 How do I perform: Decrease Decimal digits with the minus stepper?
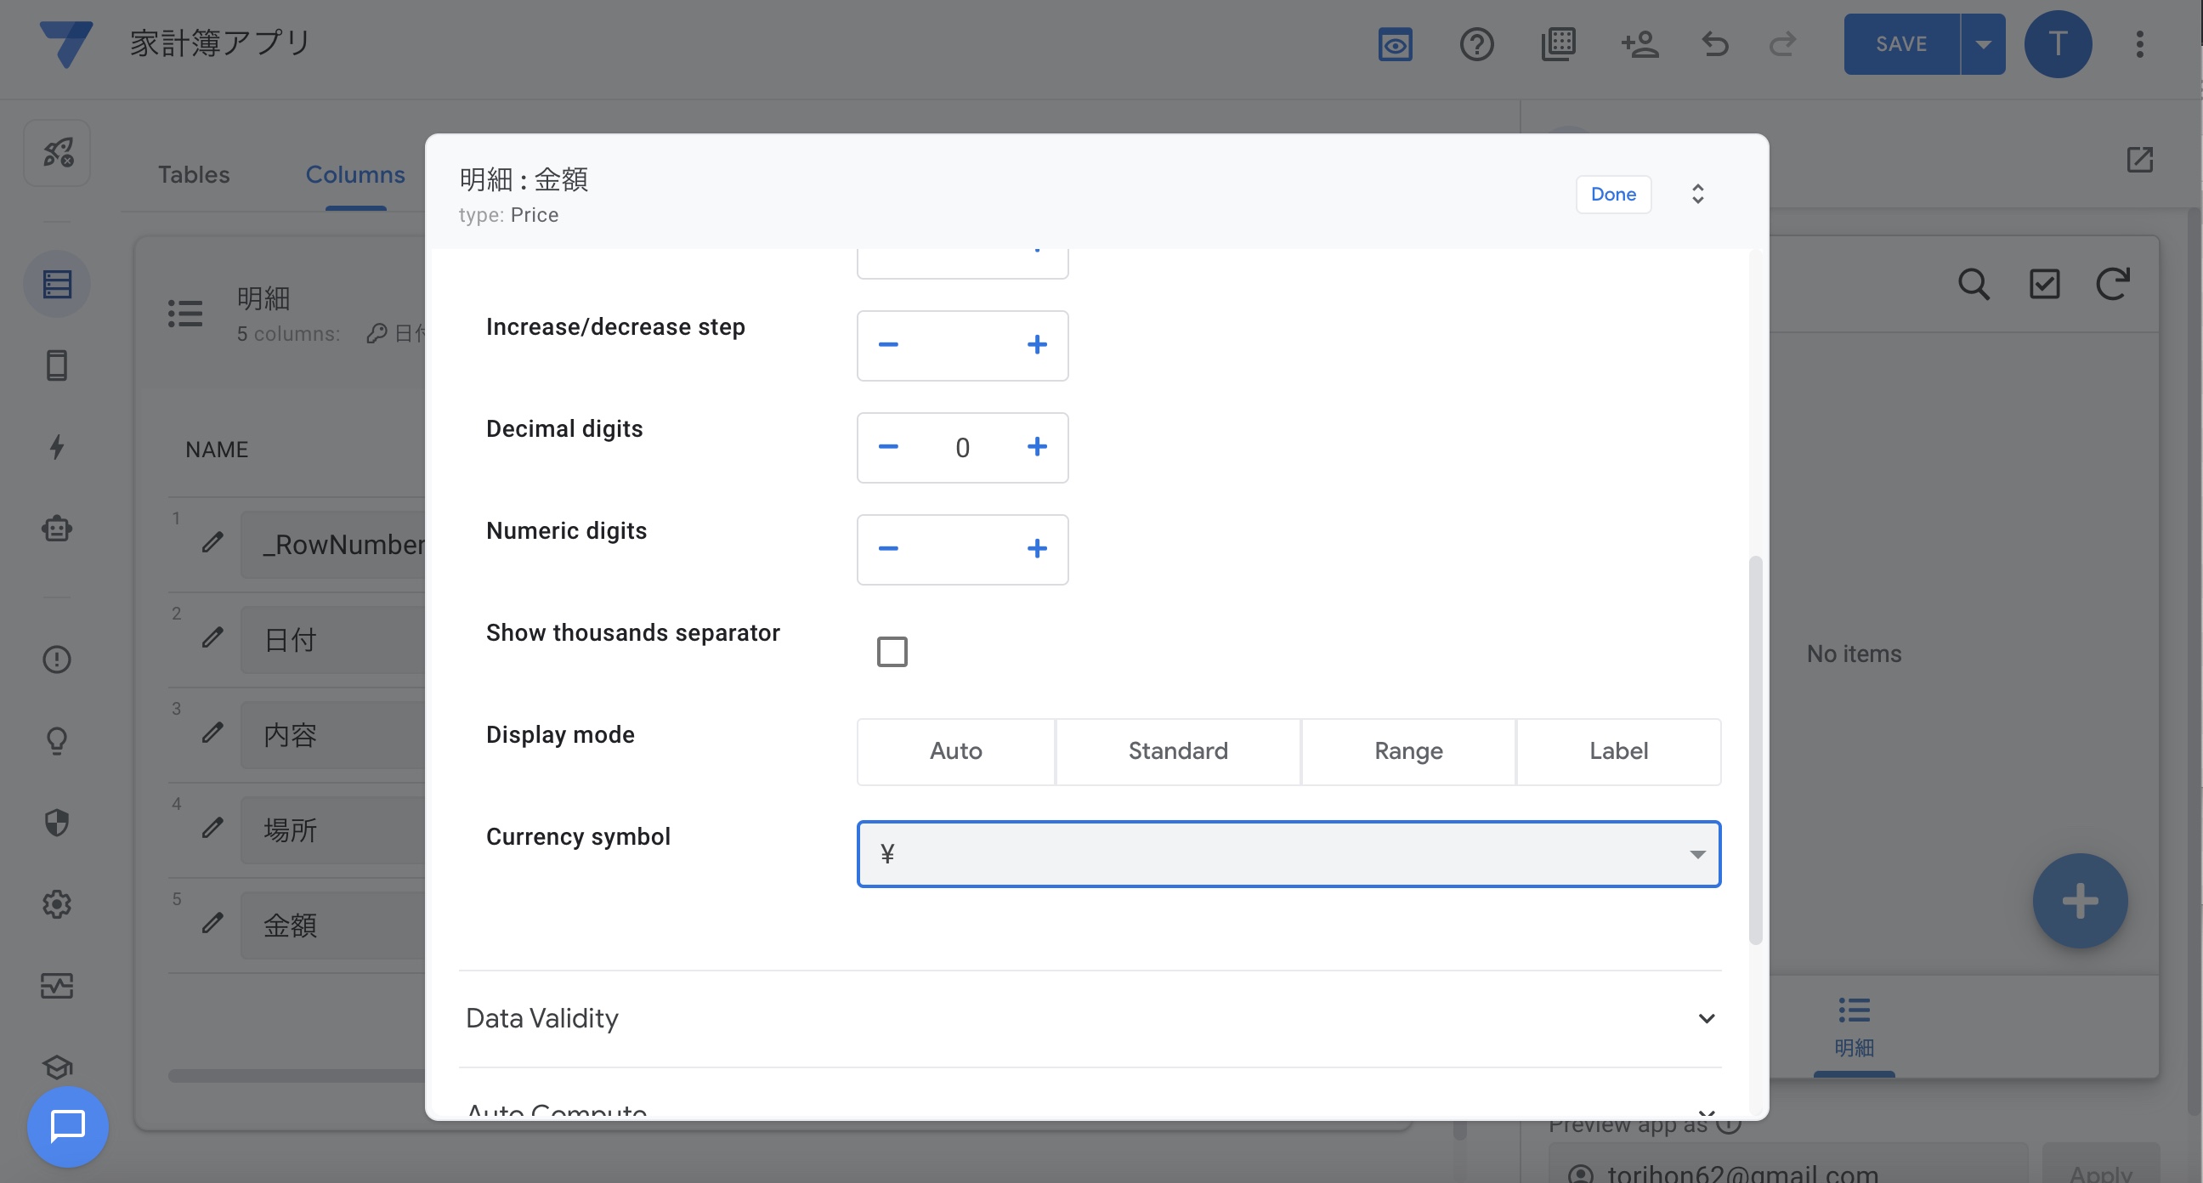pyautogui.click(x=887, y=446)
